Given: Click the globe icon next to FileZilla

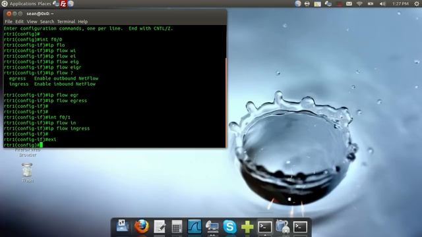Looking at the screenshot, I should (71, 3).
